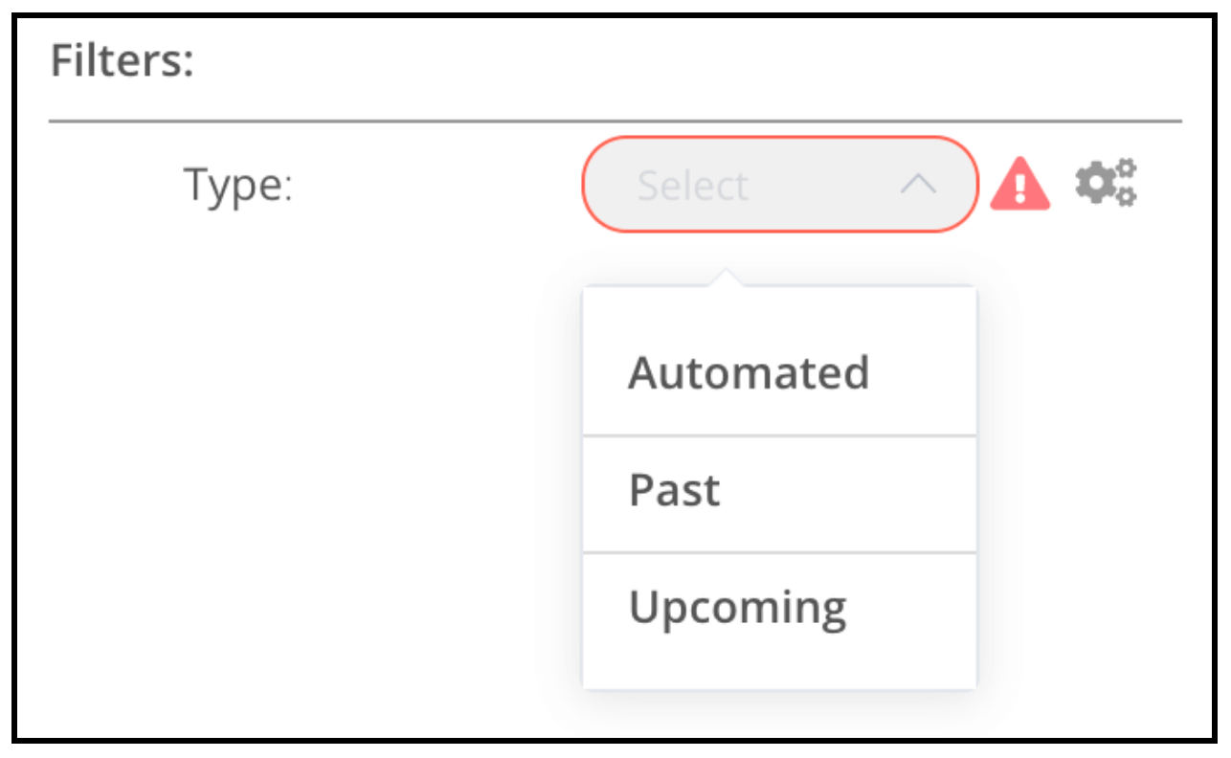Filter by Upcoming type
This screenshot has width=1231, height=758.
click(x=737, y=608)
